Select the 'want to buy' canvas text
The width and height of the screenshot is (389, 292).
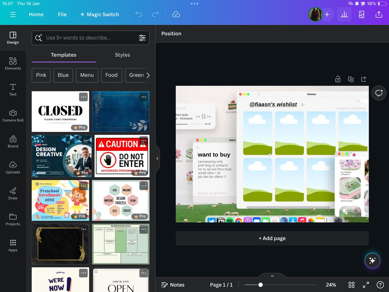(x=214, y=155)
